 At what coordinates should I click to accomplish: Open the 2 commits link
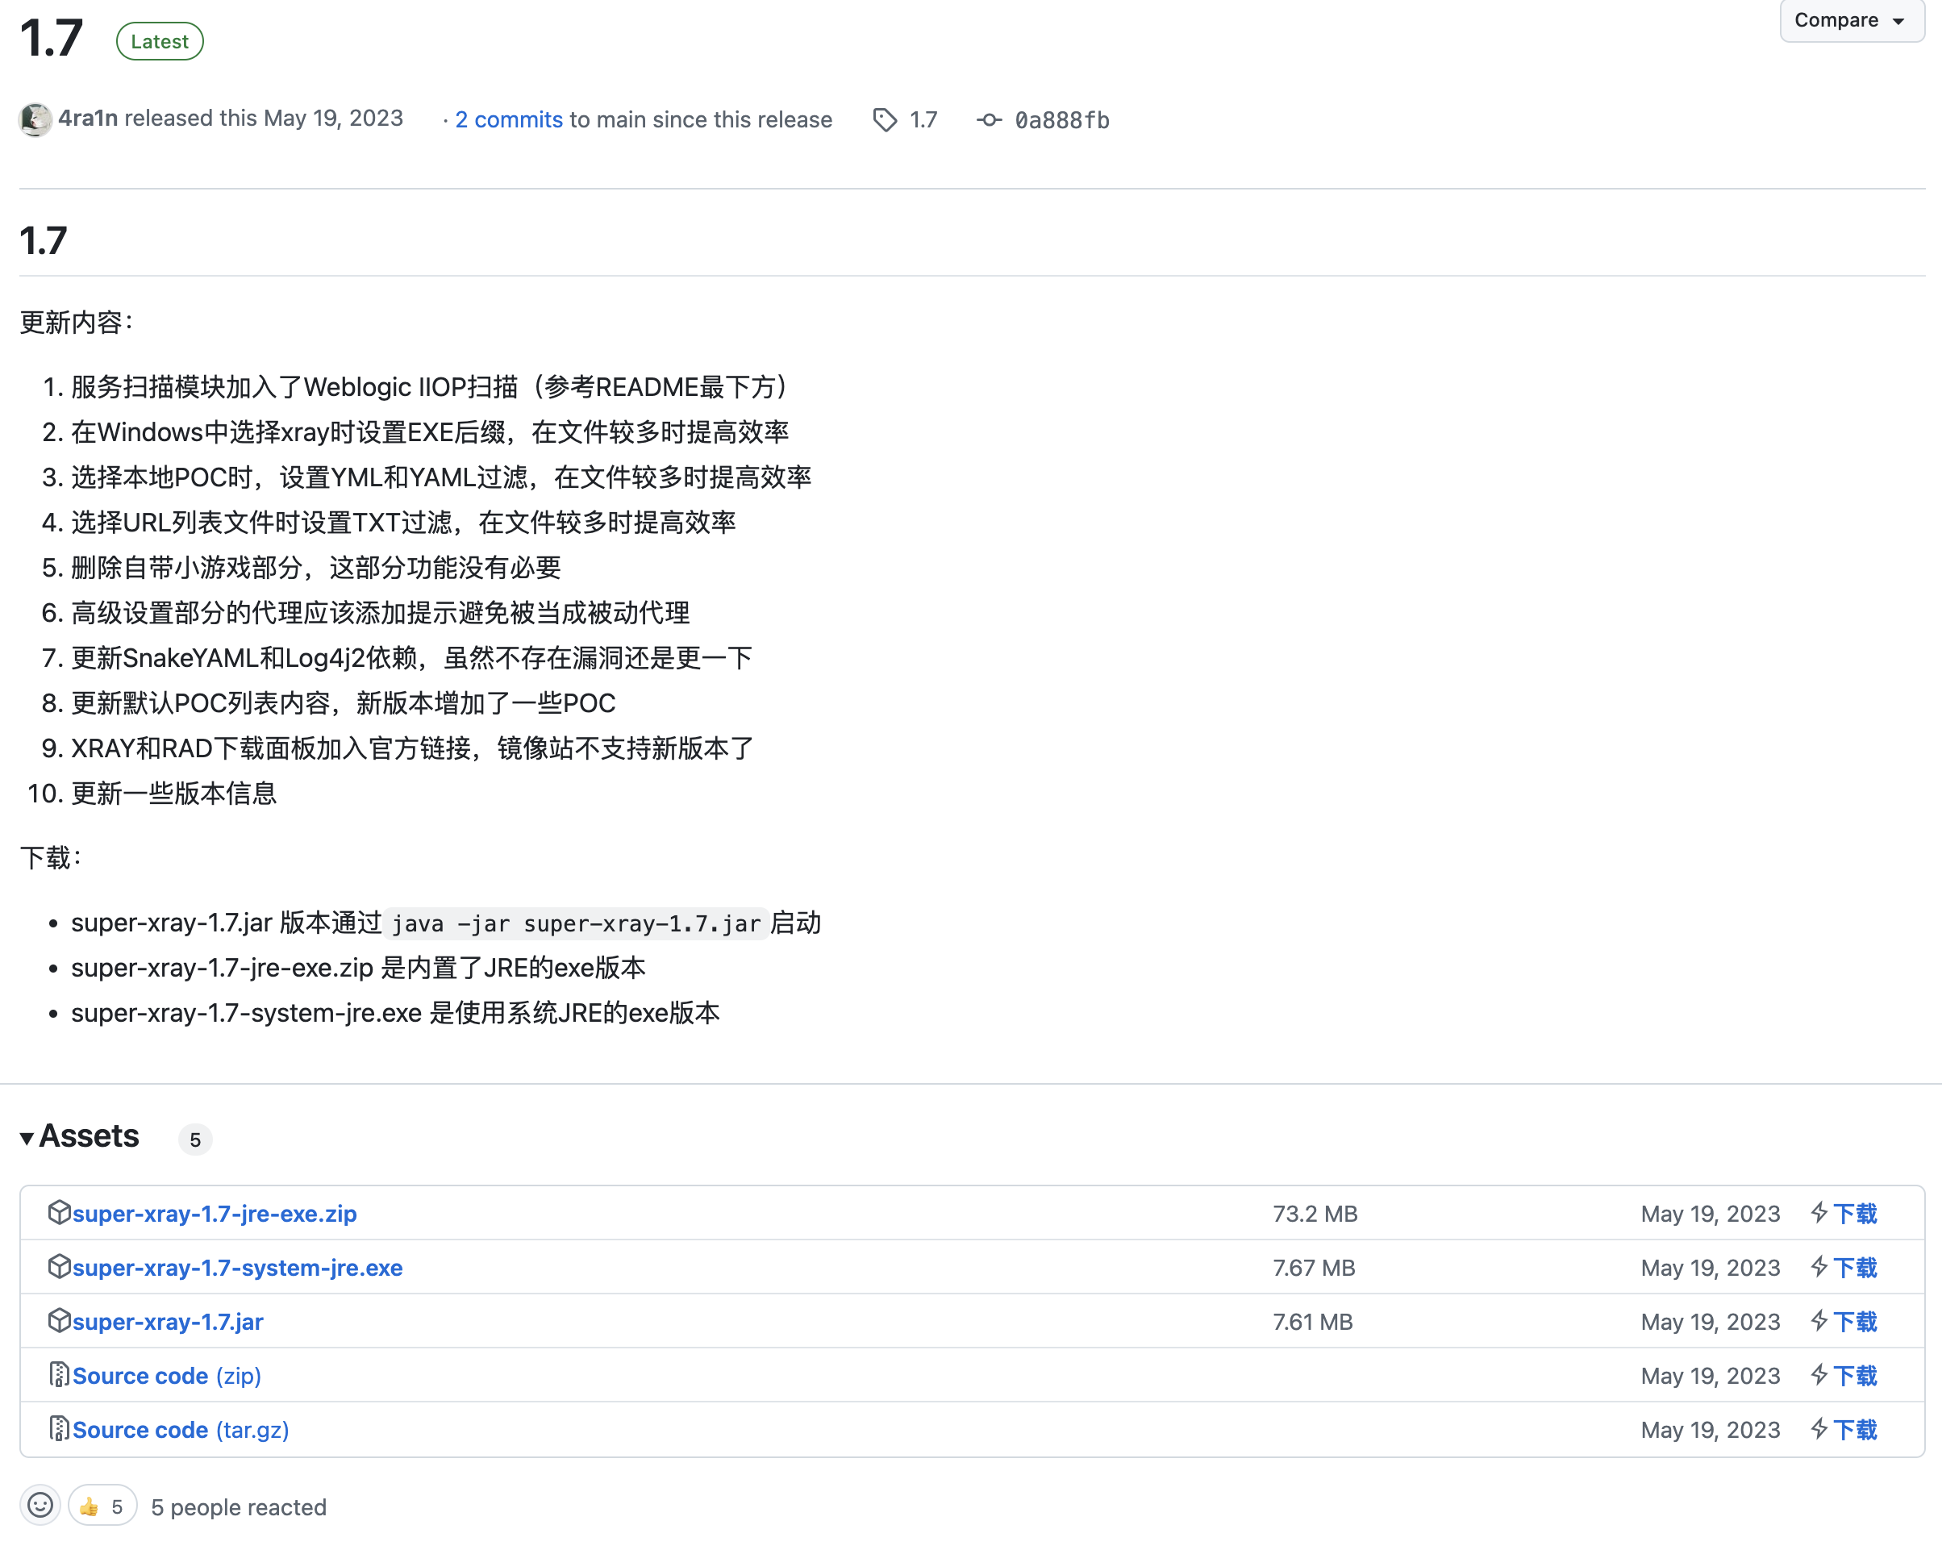click(x=509, y=120)
